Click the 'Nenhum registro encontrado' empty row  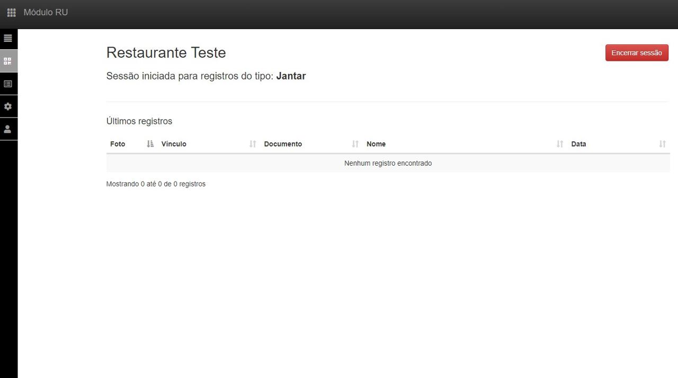[388, 163]
